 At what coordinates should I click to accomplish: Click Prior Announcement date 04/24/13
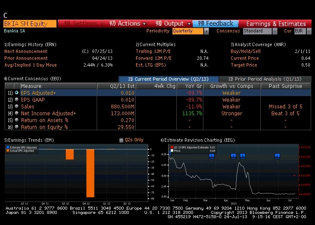tap(102, 58)
